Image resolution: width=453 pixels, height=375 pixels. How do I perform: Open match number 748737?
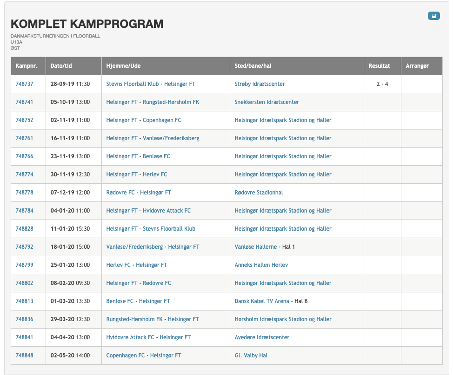[24, 84]
